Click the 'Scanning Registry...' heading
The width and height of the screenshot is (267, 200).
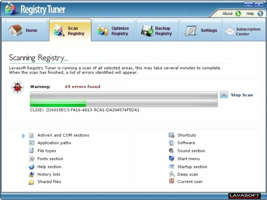tap(38, 58)
